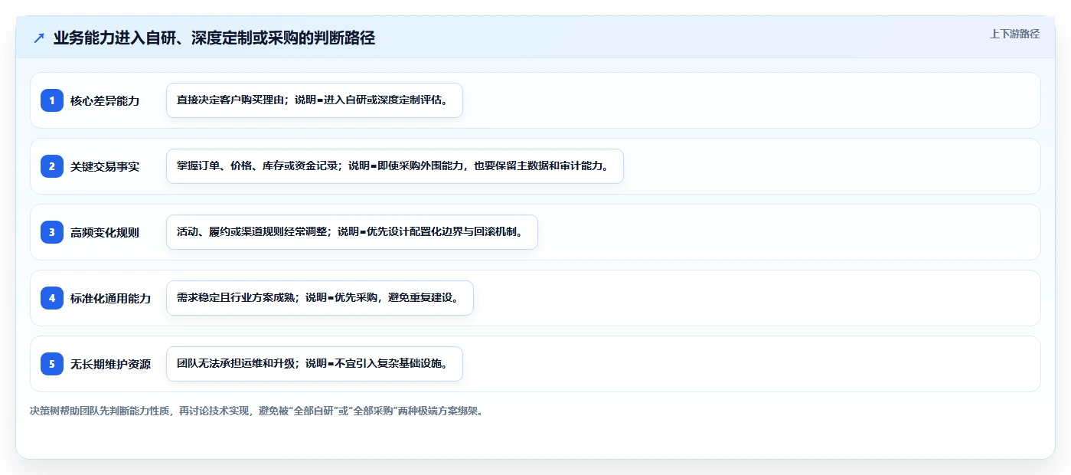Image resolution: width=1071 pixels, height=475 pixels.
Task: Click the box reading 需求稳定且行业方案成熟
Action: pos(320,298)
